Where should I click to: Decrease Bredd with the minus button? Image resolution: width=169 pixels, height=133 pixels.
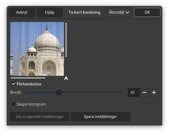(x=145, y=92)
